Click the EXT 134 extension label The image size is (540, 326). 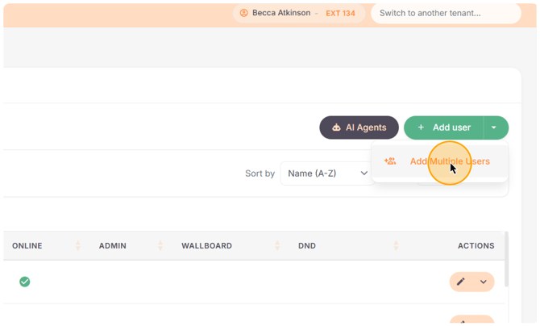(340, 14)
